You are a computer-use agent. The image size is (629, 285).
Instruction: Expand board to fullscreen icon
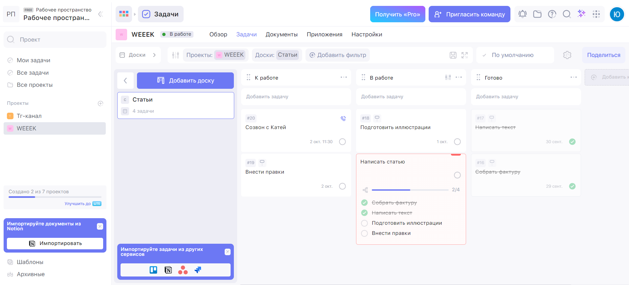pyautogui.click(x=464, y=55)
